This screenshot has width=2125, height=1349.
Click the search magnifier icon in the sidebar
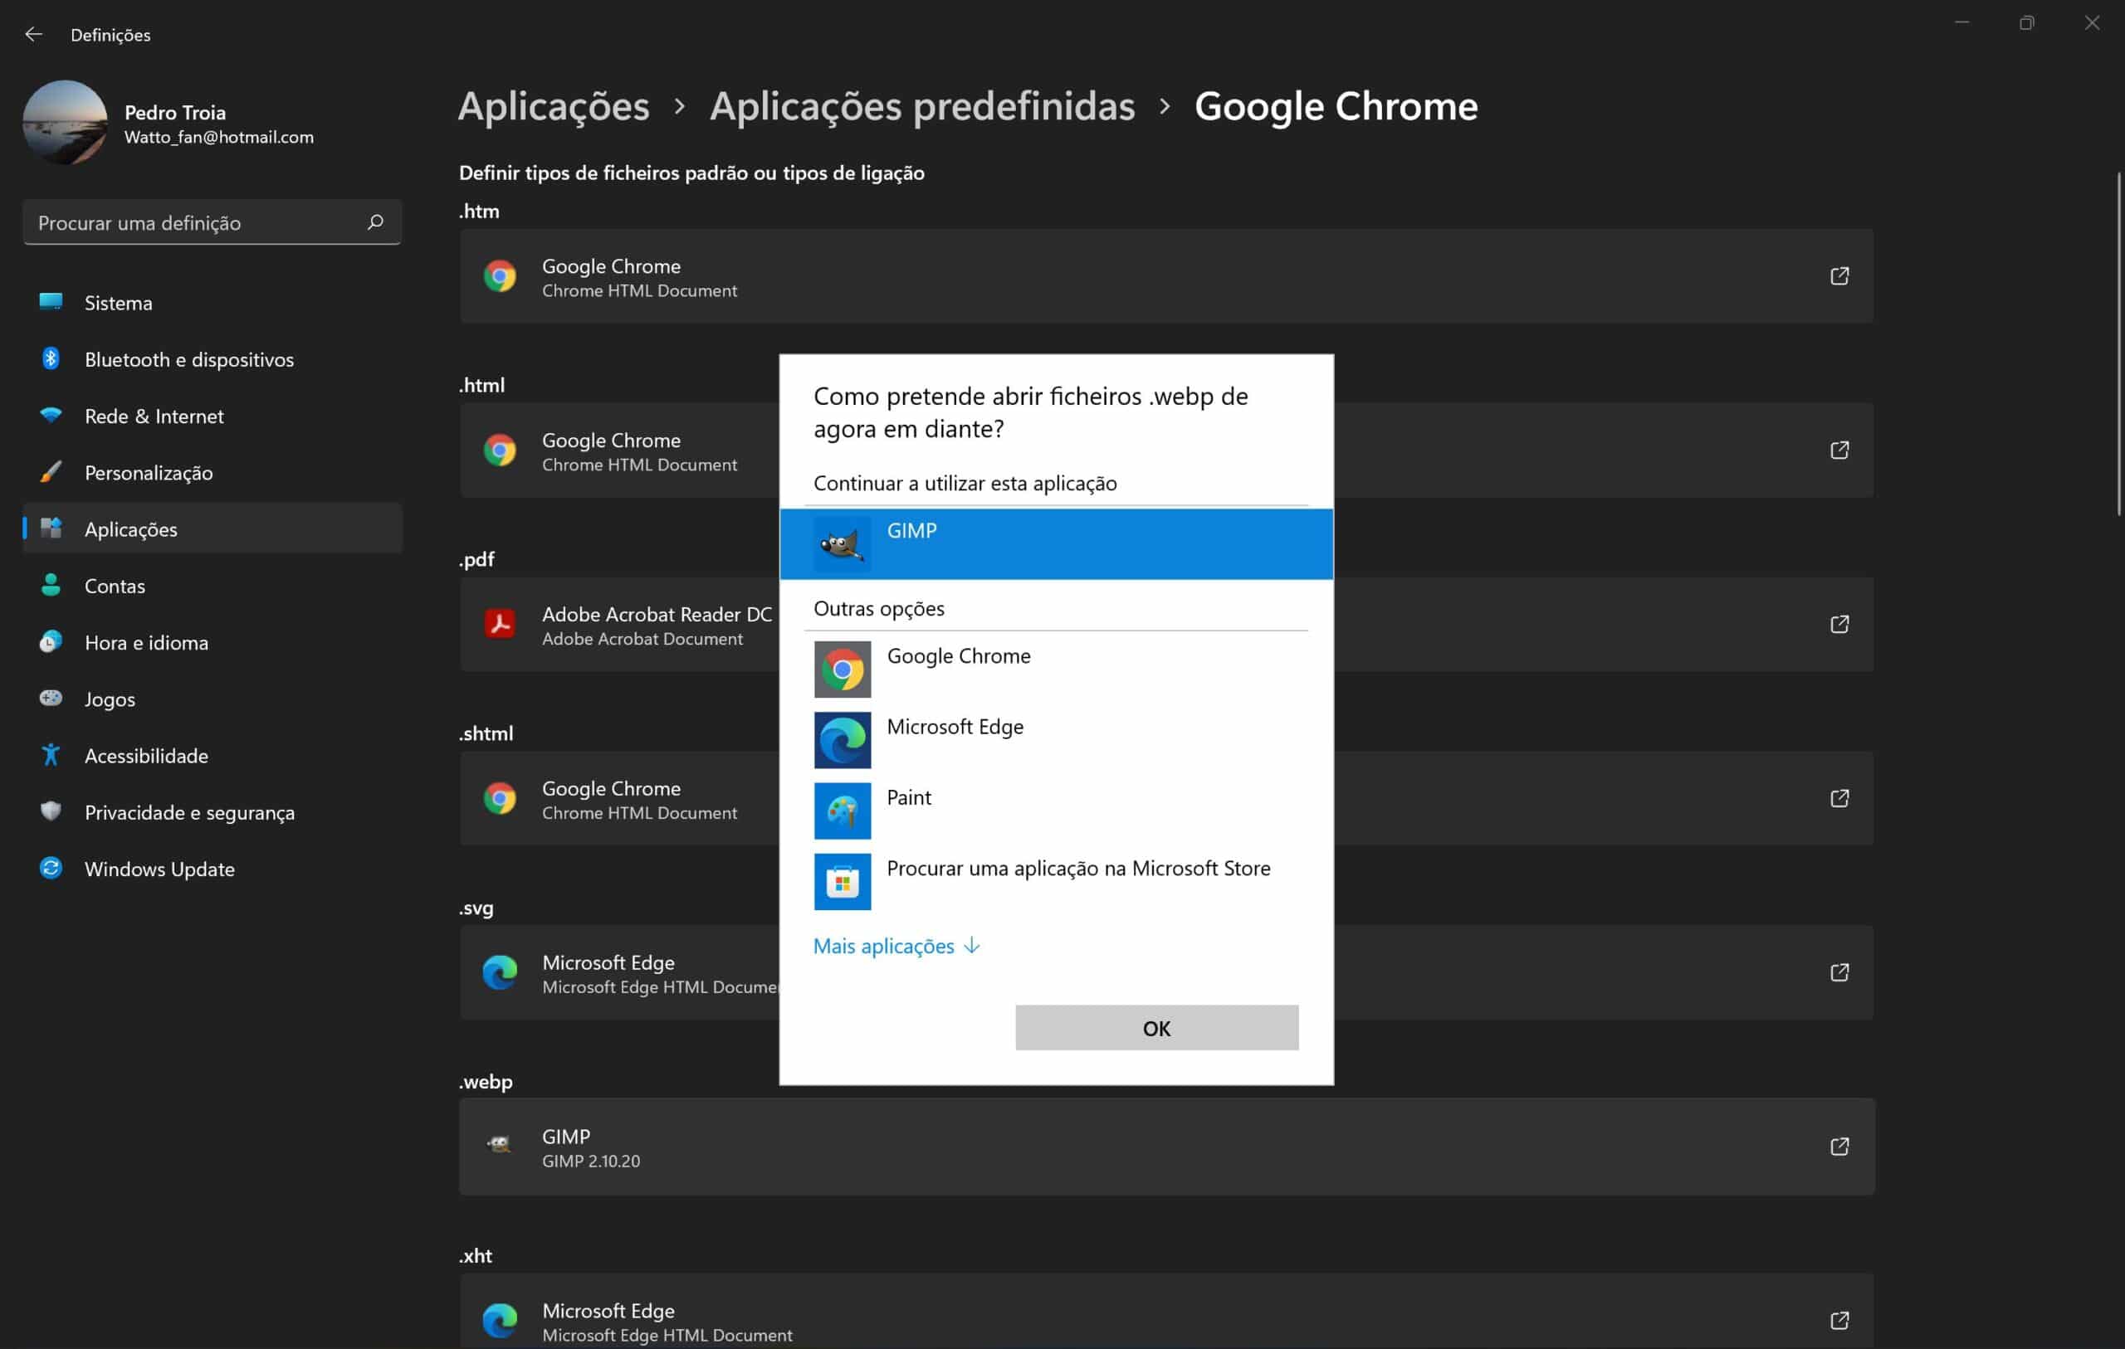(x=375, y=222)
